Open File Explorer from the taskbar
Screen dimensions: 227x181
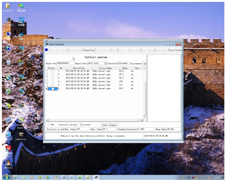(x=24, y=177)
